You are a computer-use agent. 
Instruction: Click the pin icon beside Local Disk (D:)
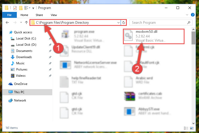point(50,45)
